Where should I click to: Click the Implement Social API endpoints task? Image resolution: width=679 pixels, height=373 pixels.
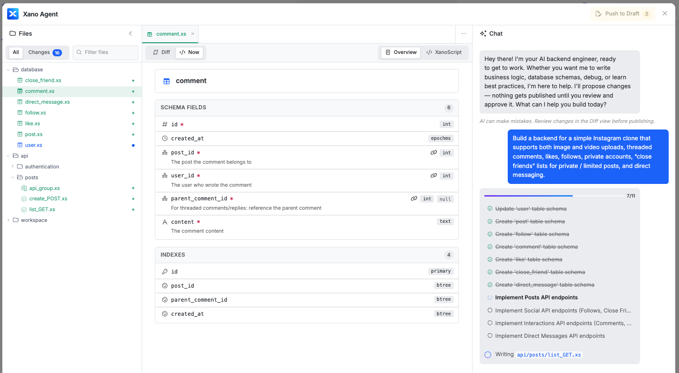563,311
